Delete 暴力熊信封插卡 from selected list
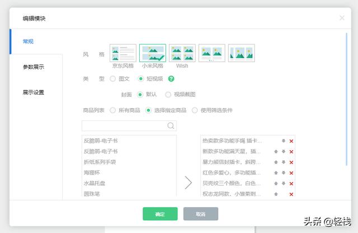The image size is (358, 233). pos(291,162)
